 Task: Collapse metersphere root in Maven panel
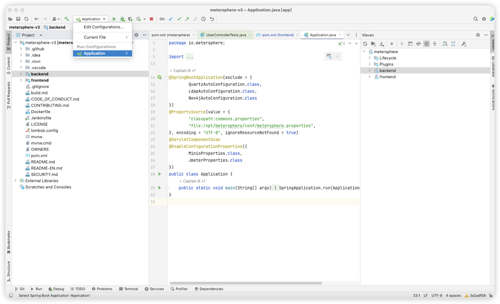click(x=364, y=52)
